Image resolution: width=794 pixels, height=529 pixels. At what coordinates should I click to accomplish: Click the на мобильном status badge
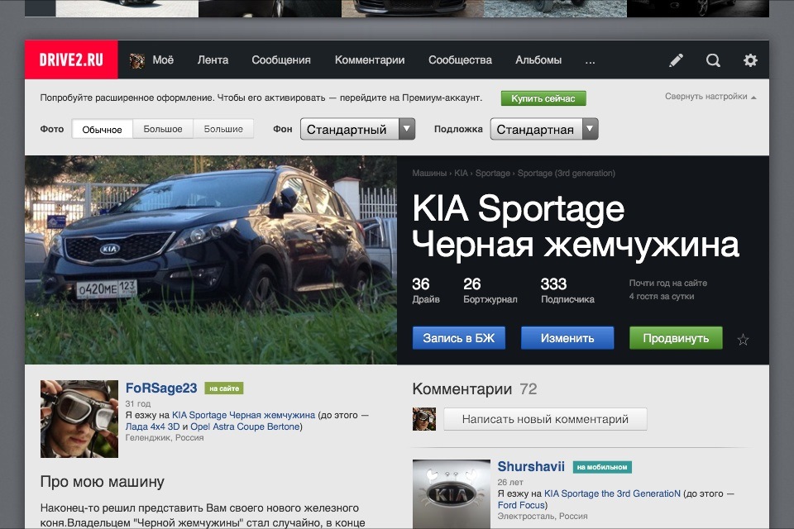[602, 467]
